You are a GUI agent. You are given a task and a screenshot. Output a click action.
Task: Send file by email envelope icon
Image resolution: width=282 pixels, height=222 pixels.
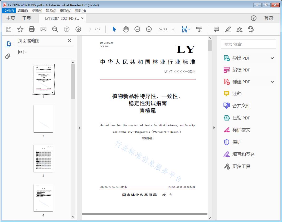[43, 29]
